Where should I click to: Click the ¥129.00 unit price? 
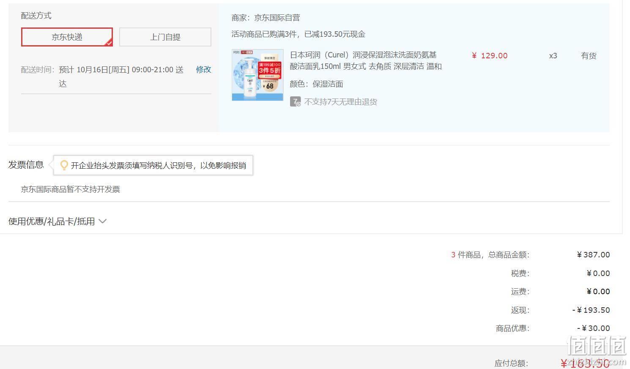point(490,56)
